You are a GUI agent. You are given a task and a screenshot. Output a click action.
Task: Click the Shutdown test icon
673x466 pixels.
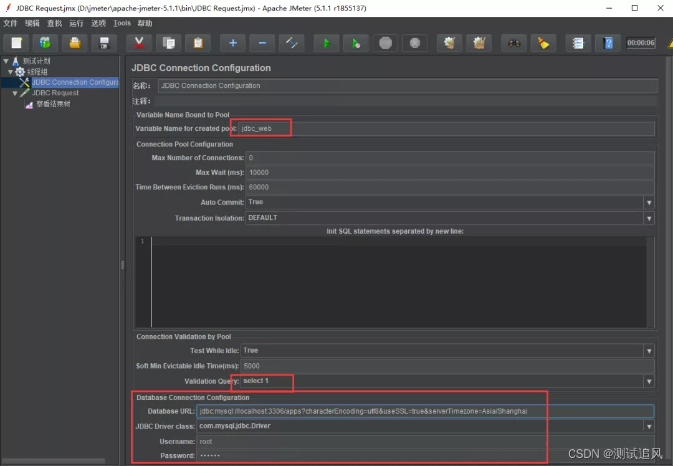point(414,43)
